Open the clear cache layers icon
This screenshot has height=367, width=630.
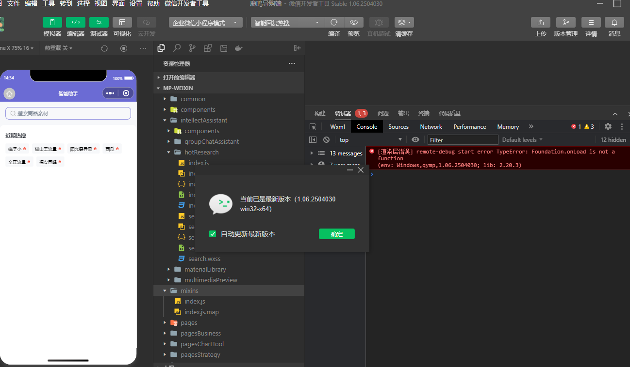(404, 22)
